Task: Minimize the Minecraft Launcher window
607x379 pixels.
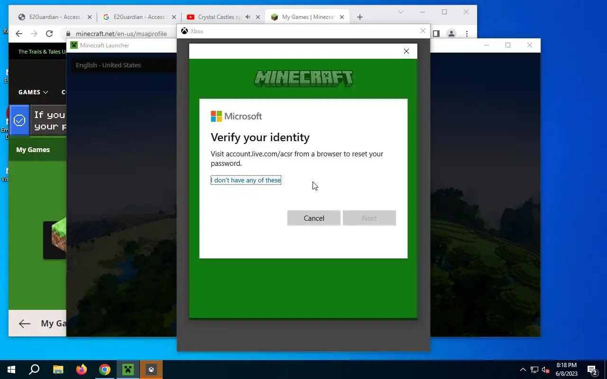Action: [486, 45]
